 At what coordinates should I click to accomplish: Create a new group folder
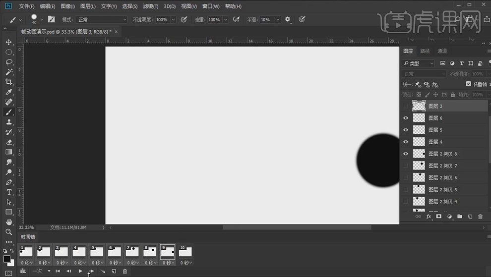point(460,217)
